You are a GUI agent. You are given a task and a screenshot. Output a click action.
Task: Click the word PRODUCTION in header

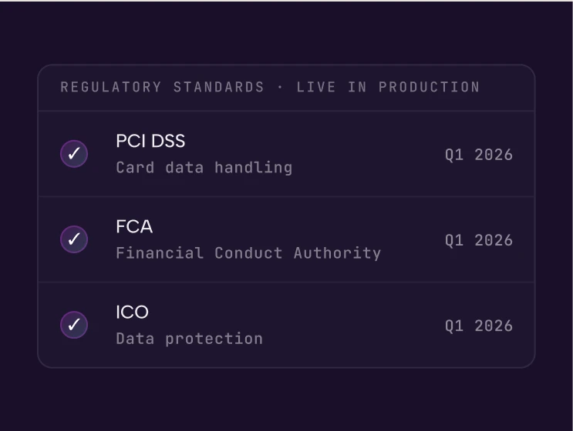(430, 87)
